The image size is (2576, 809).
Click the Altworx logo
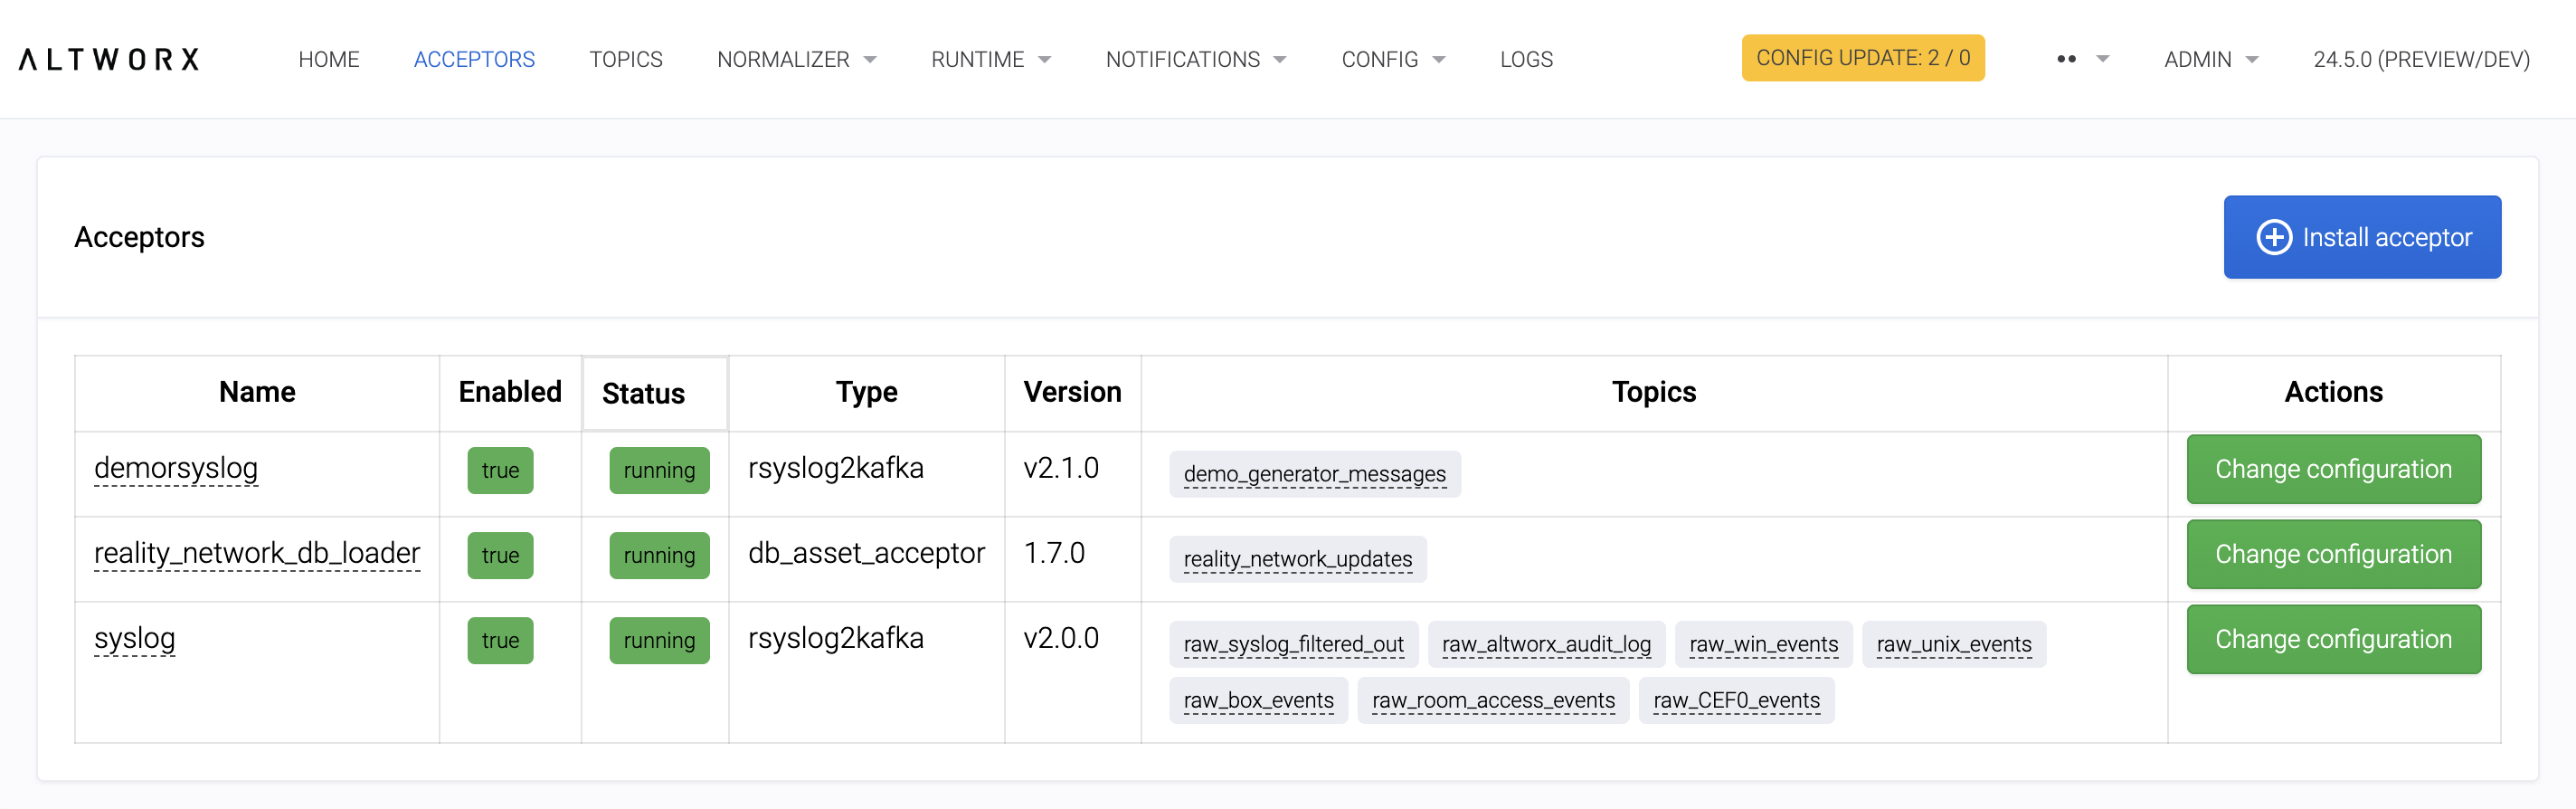pos(109,60)
